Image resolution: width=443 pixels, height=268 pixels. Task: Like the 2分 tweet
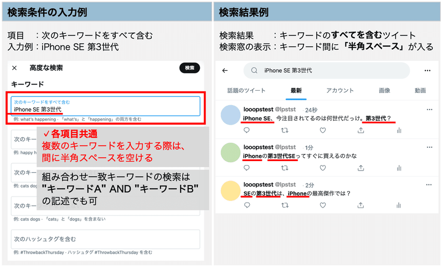click(323, 205)
